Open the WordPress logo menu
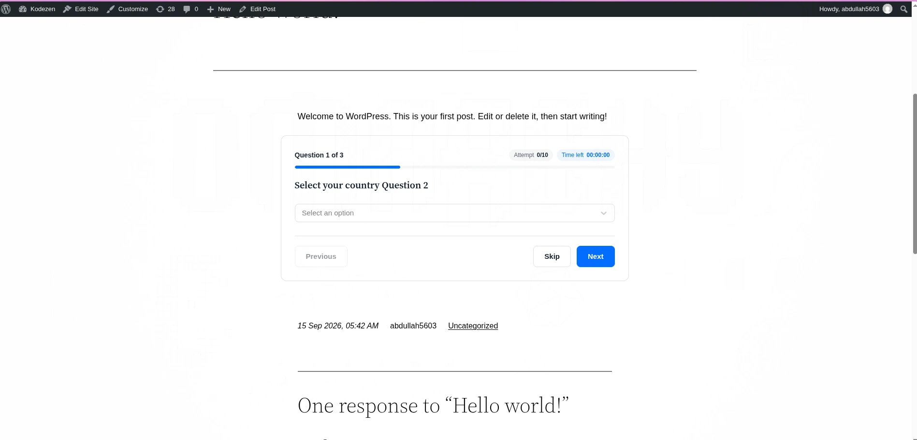Screen dimensions: 917x440 6,9
